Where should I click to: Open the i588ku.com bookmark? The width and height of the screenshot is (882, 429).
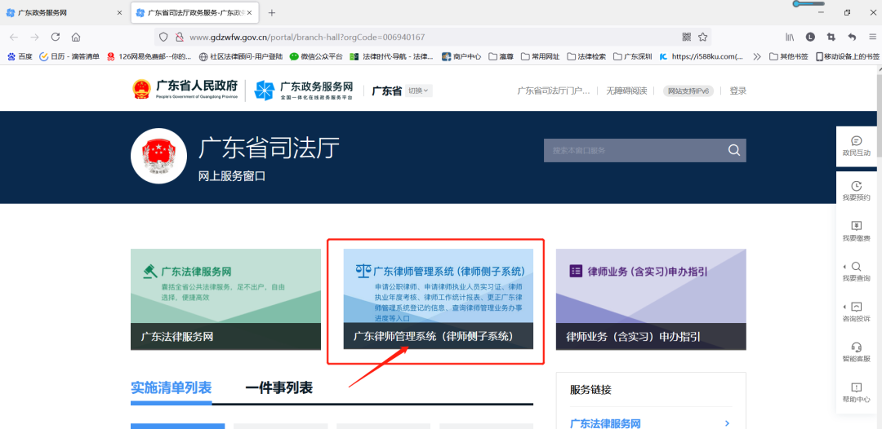pyautogui.click(x=702, y=56)
